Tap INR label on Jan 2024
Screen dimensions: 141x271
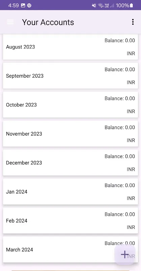[131, 198]
